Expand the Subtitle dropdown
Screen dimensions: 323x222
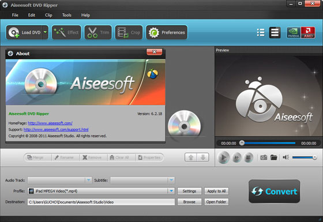click(171, 180)
